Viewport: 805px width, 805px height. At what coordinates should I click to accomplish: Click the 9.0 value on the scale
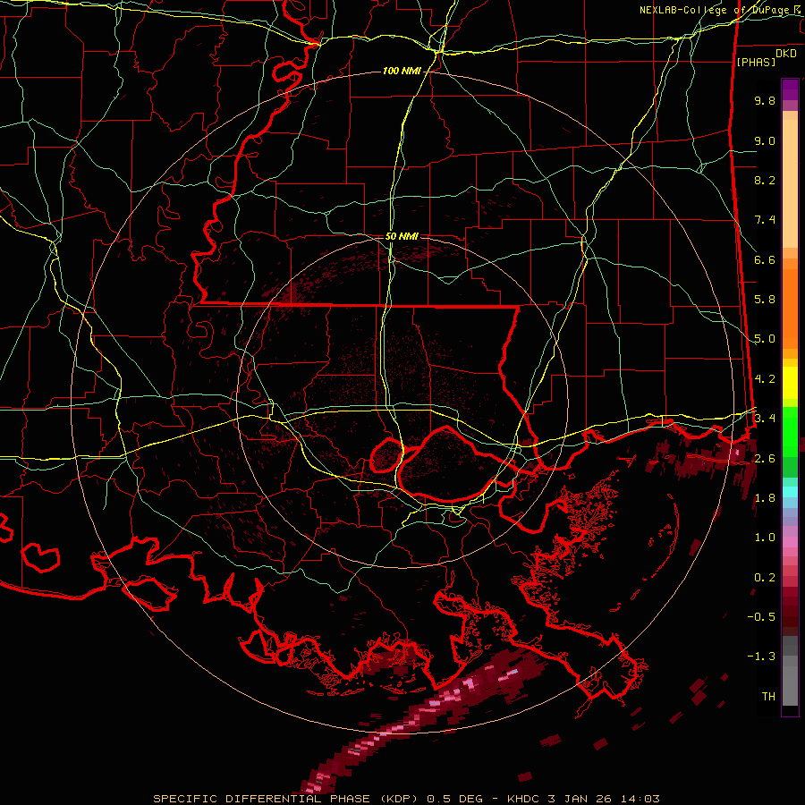coord(765,141)
